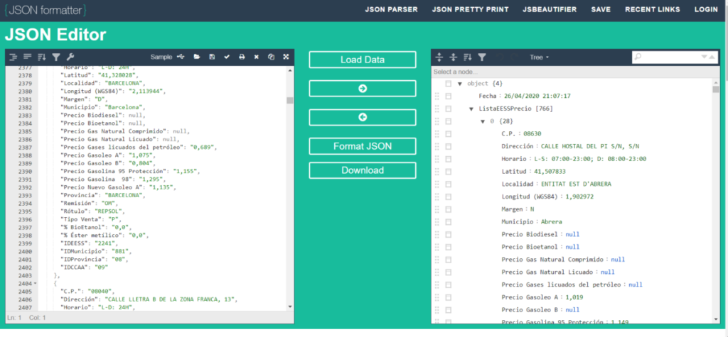Click the 'Select a node...' path bar
The width and height of the screenshot is (728, 337).
pyautogui.click(x=576, y=72)
